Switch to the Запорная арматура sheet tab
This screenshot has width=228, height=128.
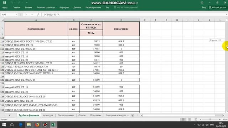tap(116, 115)
